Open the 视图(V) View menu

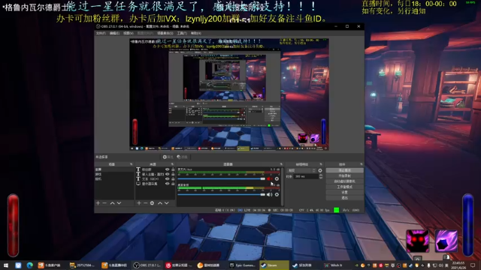tap(129, 33)
